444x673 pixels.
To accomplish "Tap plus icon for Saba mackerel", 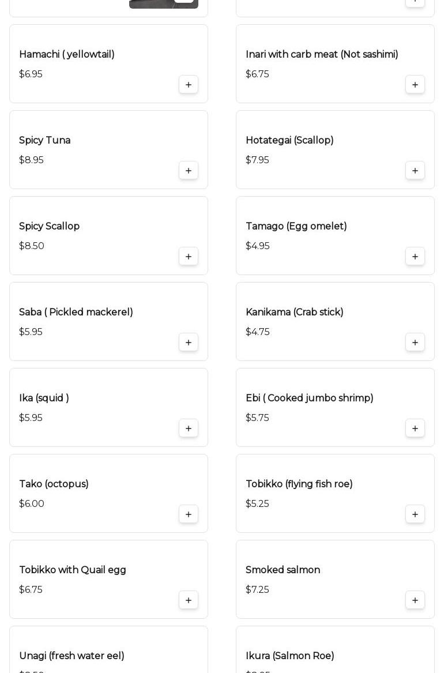I will 189,343.
